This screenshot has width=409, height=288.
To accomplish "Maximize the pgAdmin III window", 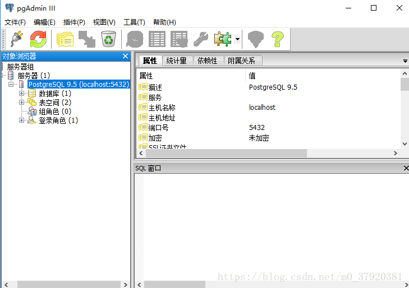I will coord(374,8).
